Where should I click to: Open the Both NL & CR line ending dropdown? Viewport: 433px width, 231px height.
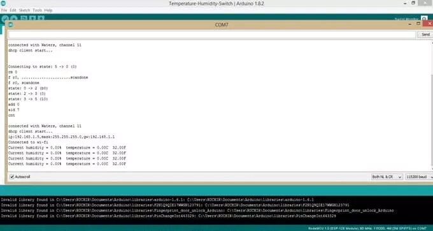pos(387,177)
